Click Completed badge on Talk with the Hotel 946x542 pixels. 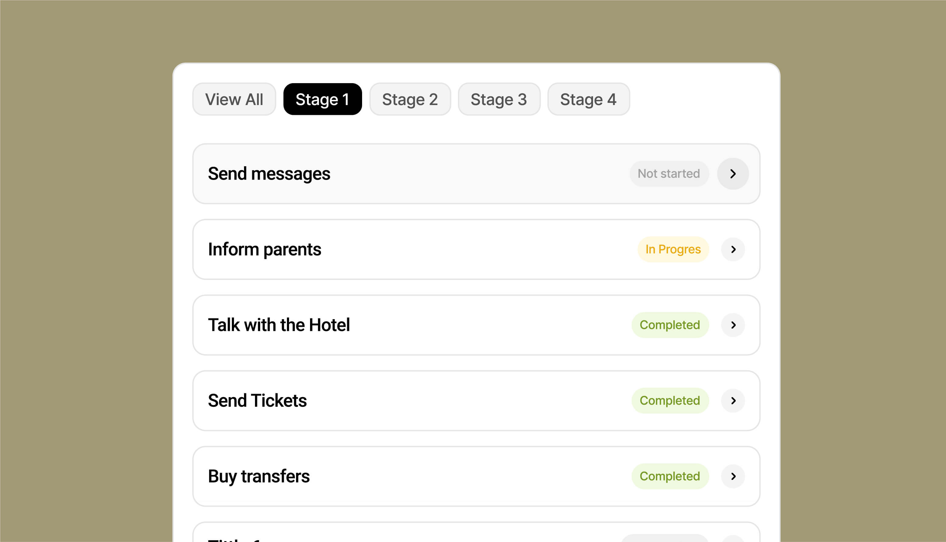[670, 325]
